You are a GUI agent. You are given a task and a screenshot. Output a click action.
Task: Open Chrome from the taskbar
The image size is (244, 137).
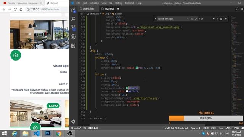coord(59,134)
